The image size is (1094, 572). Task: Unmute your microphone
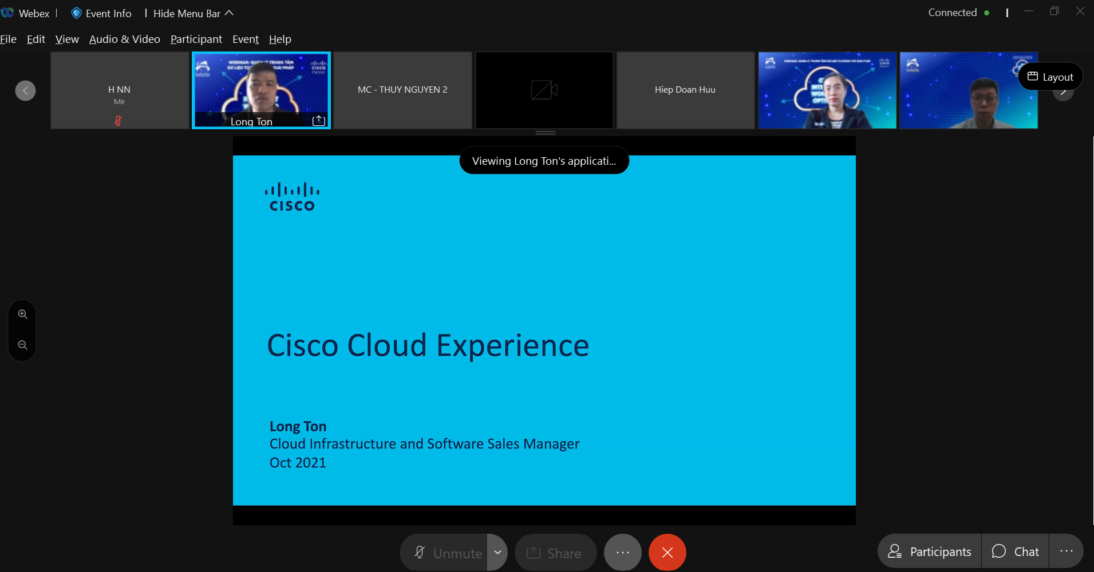coord(444,553)
